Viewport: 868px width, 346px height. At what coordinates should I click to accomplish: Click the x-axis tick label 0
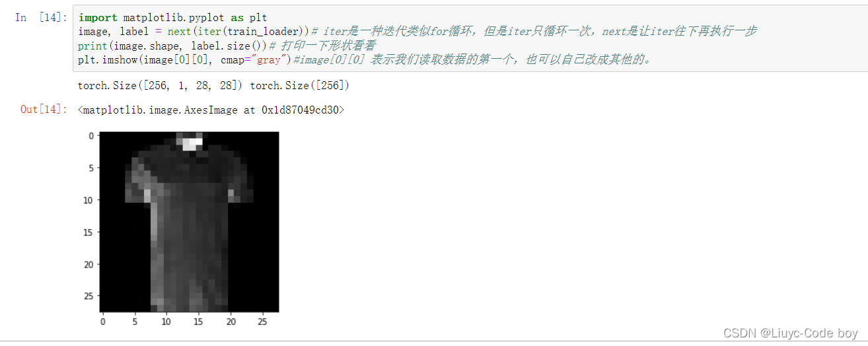pos(102,321)
